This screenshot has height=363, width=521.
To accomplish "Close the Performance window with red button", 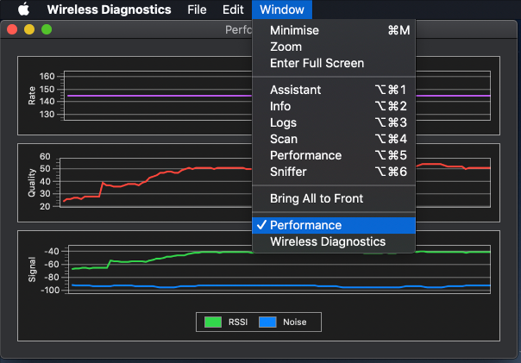I will point(12,29).
